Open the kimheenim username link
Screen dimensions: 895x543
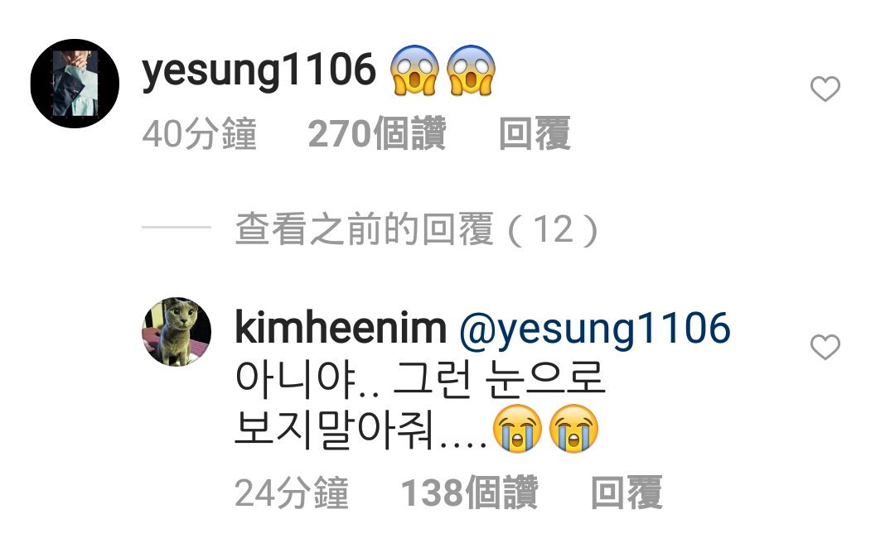[x=341, y=328]
